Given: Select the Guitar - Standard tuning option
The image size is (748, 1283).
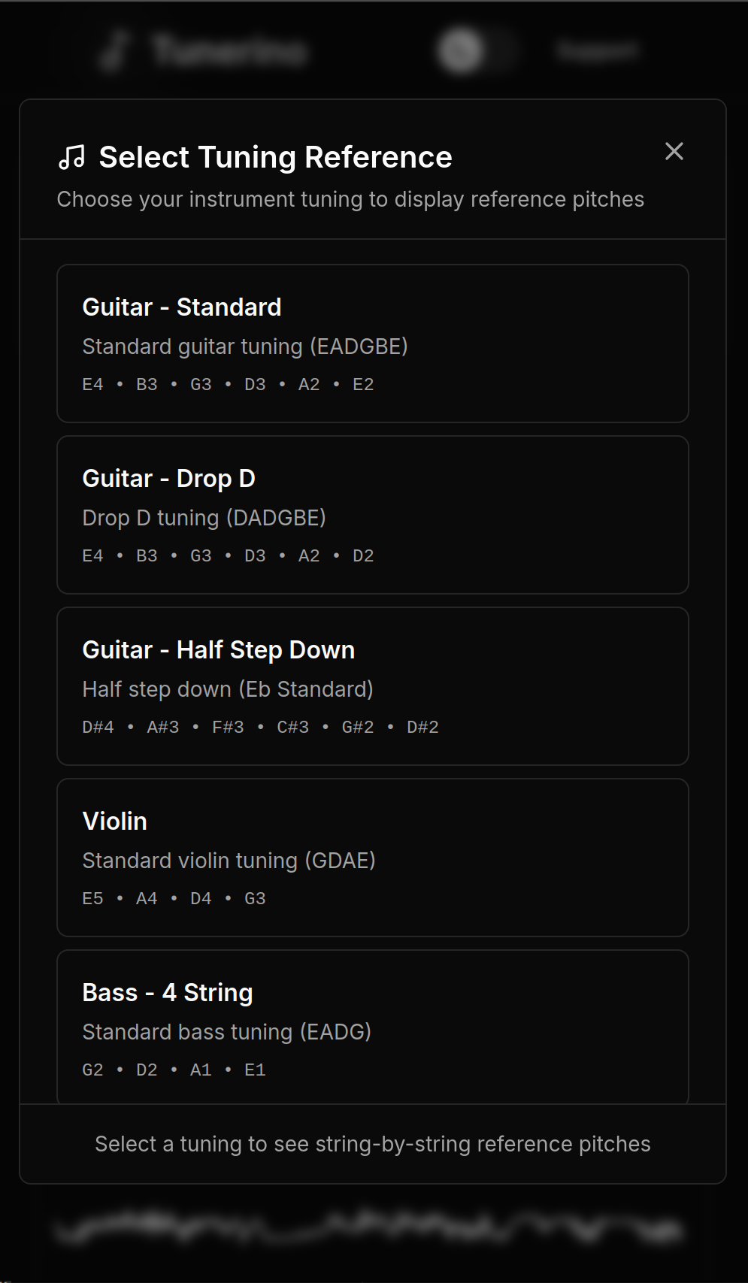Looking at the screenshot, I should pyautogui.click(x=373, y=343).
